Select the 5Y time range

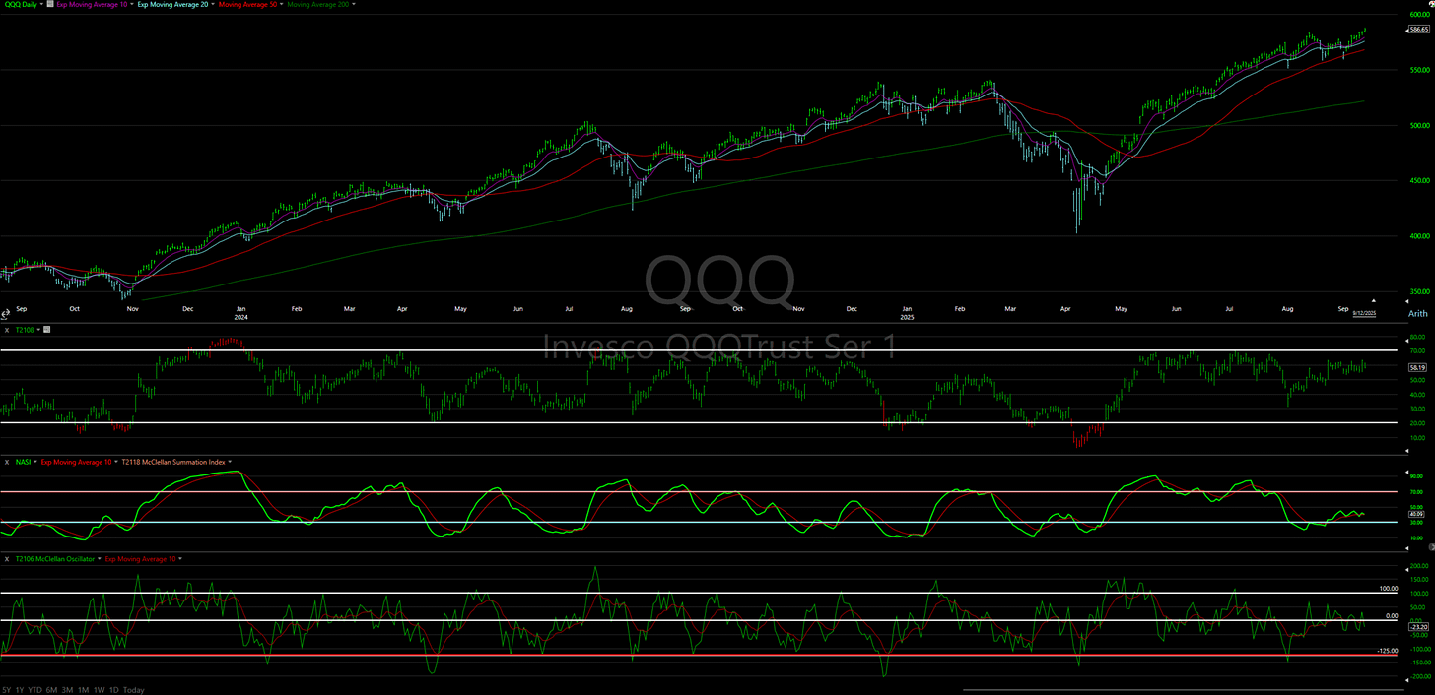8,690
